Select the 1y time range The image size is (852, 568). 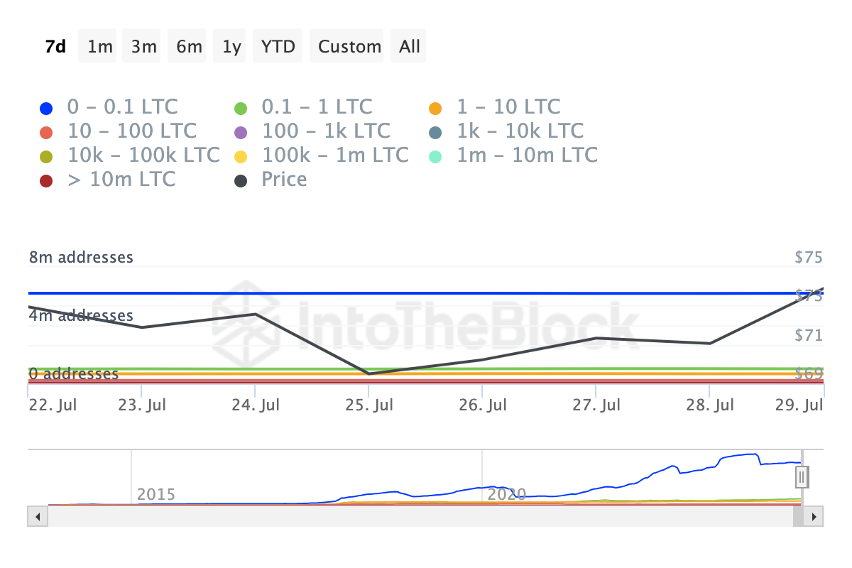(x=231, y=47)
